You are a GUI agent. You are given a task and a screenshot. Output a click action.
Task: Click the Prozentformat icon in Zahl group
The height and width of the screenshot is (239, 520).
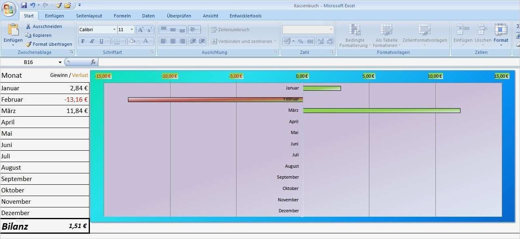(x=300, y=41)
